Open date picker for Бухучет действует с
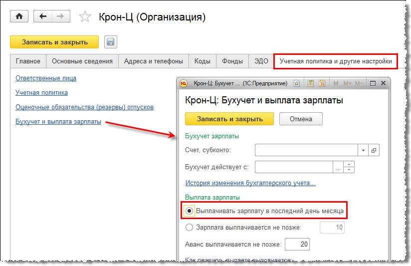Image resolution: width=411 pixels, height=266 pixels. pyautogui.click(x=339, y=167)
